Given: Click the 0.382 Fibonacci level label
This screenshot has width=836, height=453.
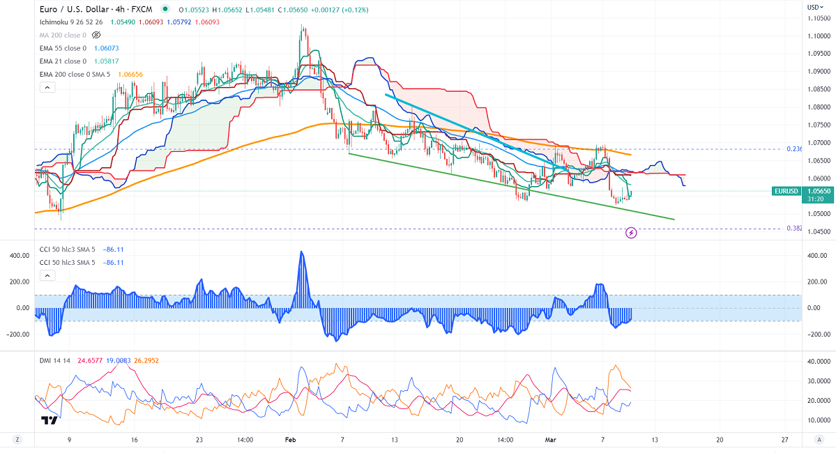Looking at the screenshot, I should coord(794,228).
